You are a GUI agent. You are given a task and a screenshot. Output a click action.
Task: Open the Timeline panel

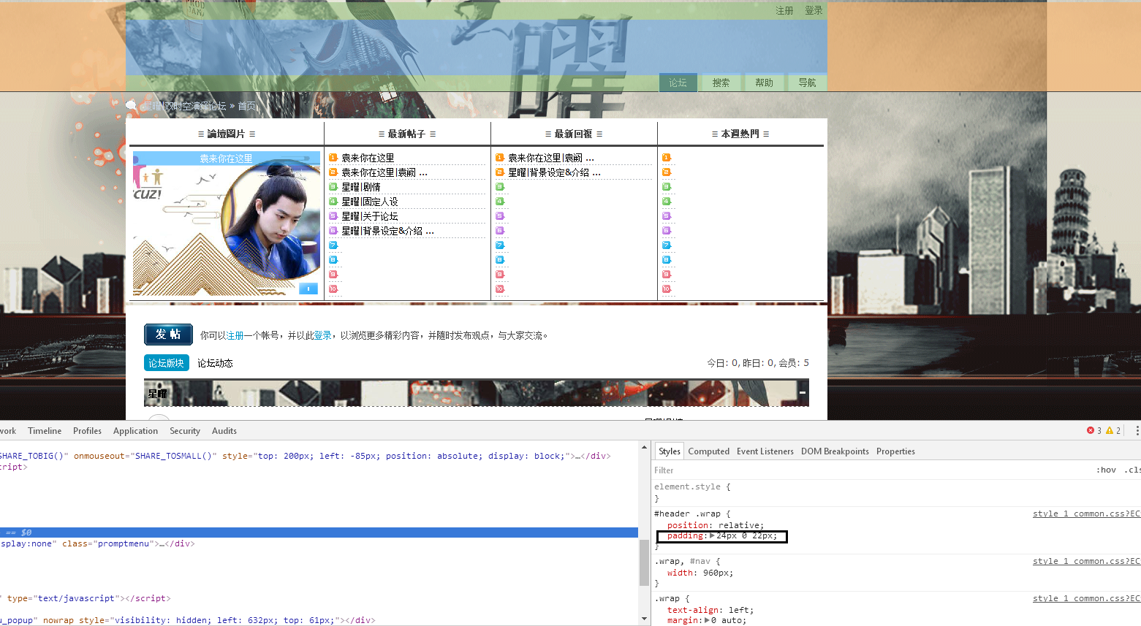point(45,431)
